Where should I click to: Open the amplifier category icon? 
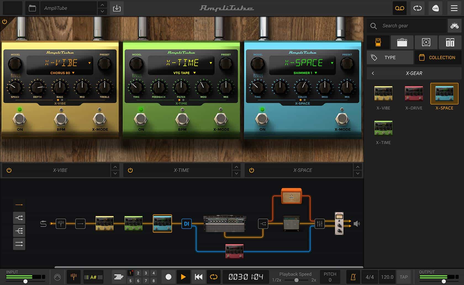point(402,42)
